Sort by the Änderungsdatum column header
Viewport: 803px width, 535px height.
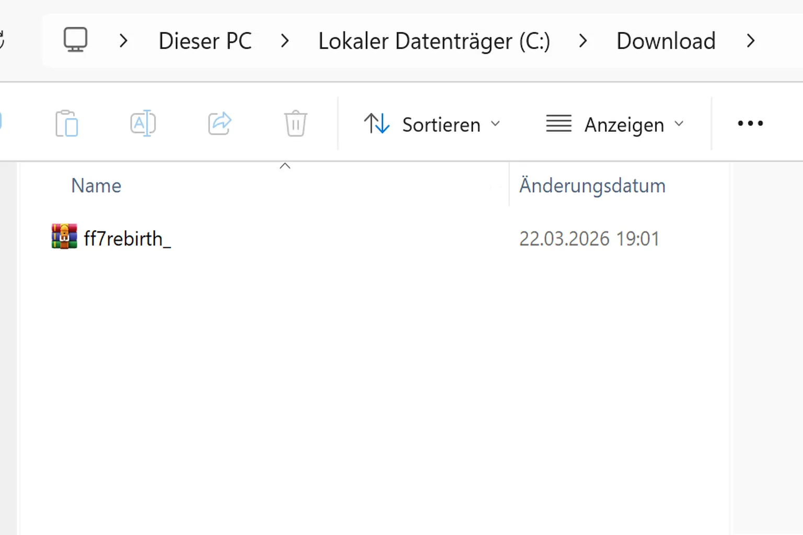pyautogui.click(x=592, y=185)
